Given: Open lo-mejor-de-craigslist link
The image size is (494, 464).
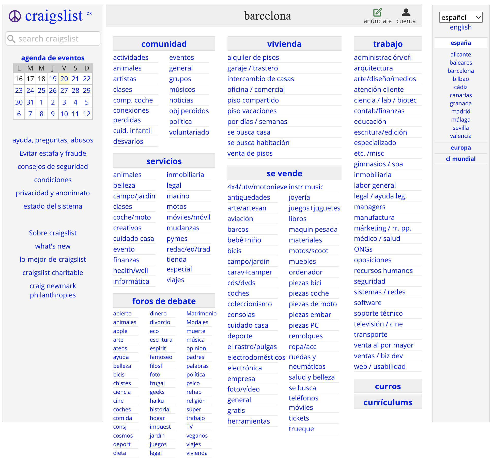Looking at the screenshot, I should click(x=53, y=259).
